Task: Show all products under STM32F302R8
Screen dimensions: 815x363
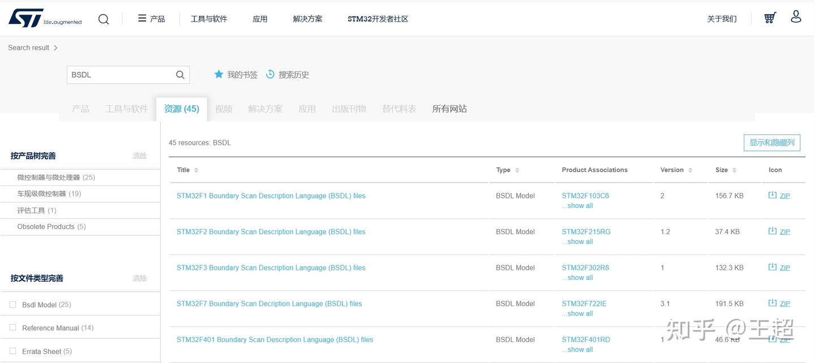Action: click(577, 278)
